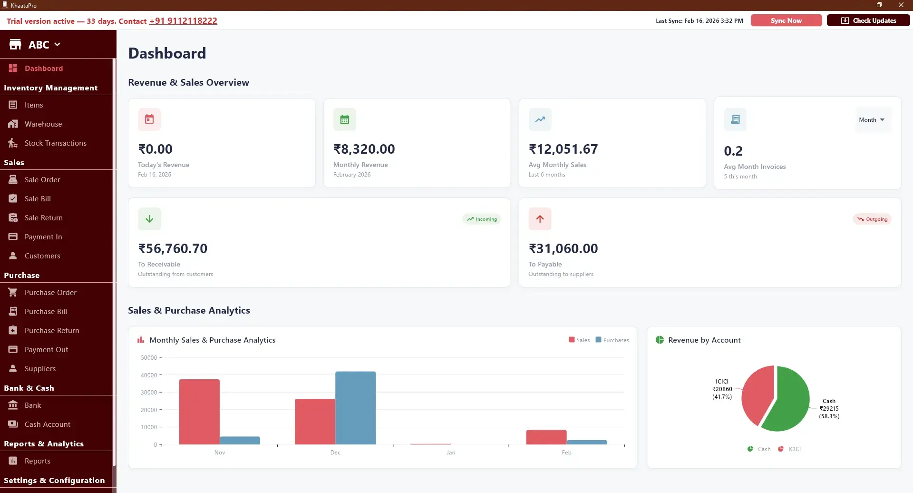Collapse the Settings & Configuration section
This screenshot has height=493, width=913.
coord(55,480)
